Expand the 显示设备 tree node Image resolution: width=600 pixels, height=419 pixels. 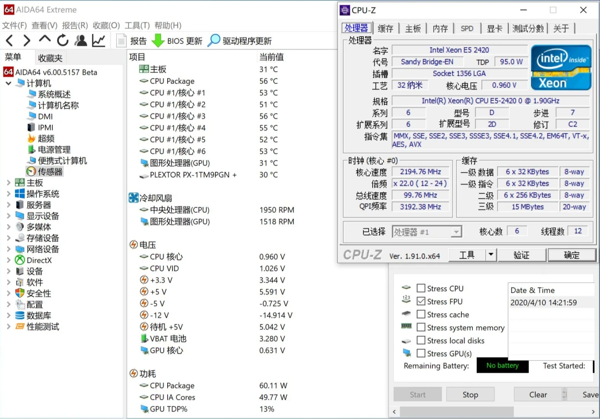pos(8,216)
